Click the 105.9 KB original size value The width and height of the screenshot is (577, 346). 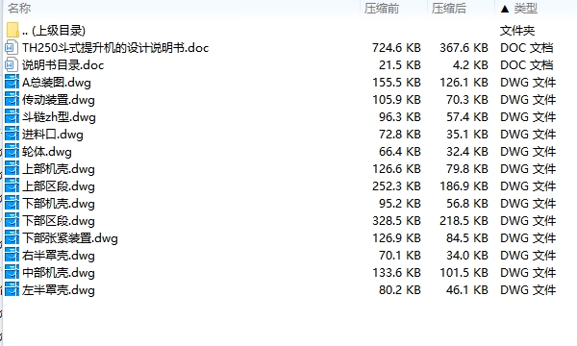coord(396,100)
